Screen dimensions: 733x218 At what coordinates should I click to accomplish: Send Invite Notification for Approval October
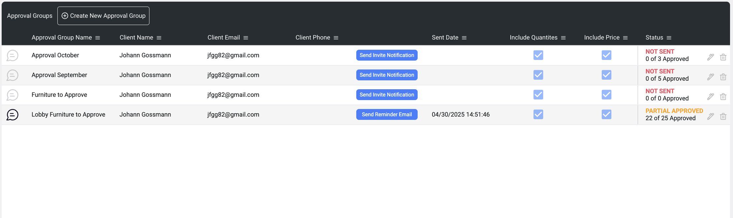[387, 55]
